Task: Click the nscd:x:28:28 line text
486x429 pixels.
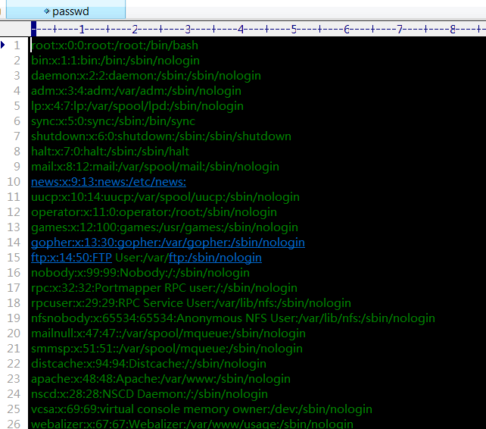Action: click(149, 394)
